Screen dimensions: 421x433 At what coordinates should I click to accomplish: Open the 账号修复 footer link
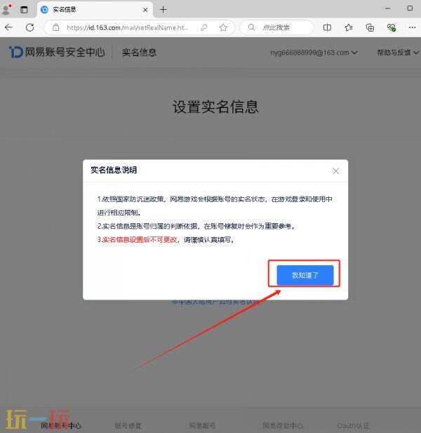click(128, 425)
